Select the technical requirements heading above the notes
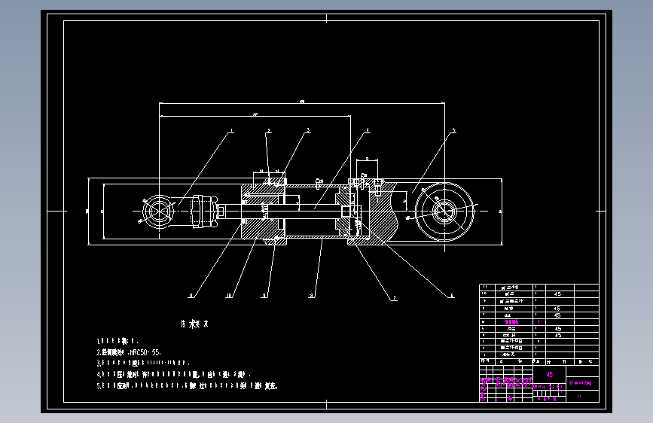 [195, 324]
